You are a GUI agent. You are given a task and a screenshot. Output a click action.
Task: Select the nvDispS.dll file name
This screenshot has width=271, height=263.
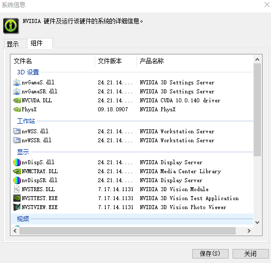38,162
